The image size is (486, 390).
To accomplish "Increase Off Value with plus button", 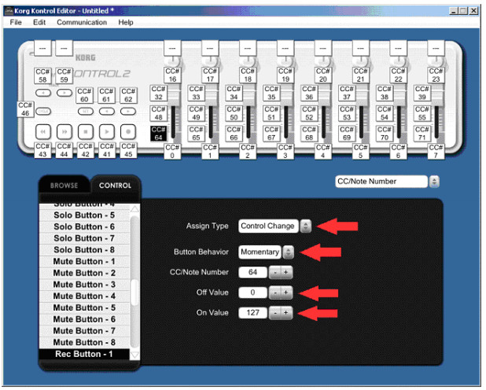I will pos(286,292).
